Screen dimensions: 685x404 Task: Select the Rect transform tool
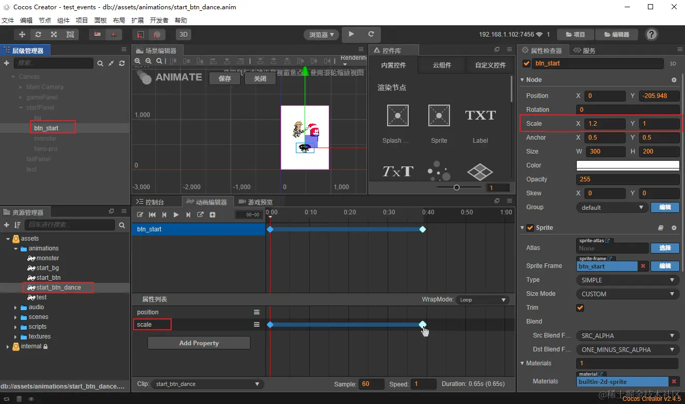point(70,35)
